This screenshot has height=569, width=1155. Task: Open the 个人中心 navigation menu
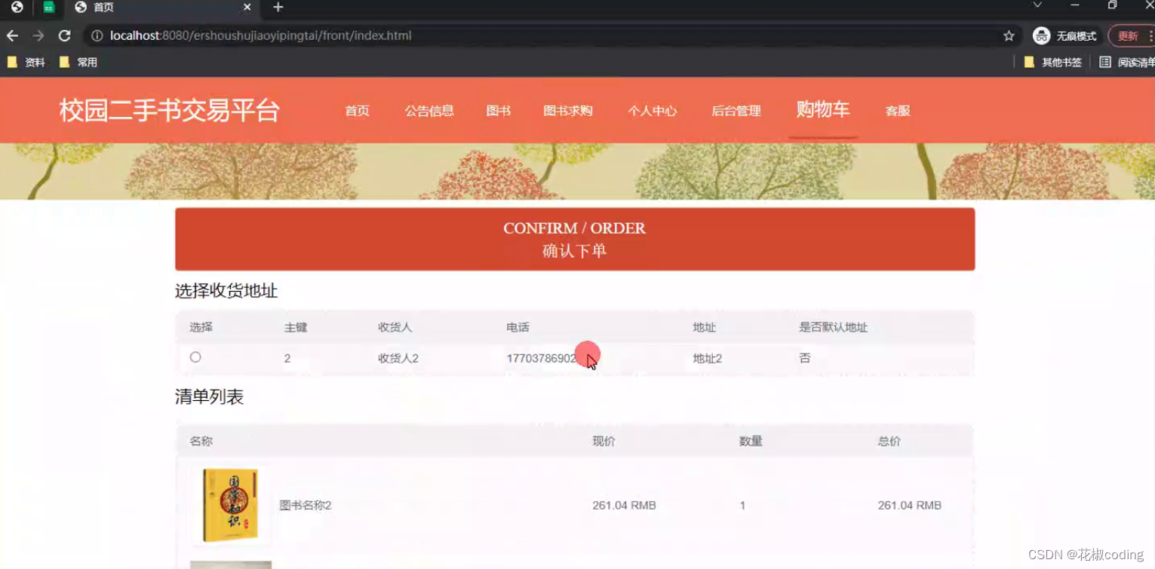tap(652, 111)
